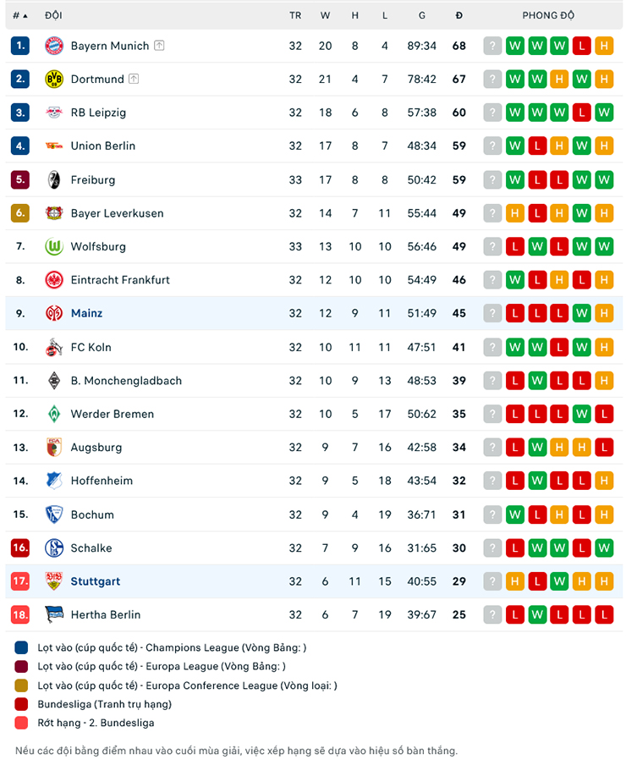The width and height of the screenshot is (626, 765).
Task: Click Bayern Munich's red L form badge
Action: pos(582,46)
